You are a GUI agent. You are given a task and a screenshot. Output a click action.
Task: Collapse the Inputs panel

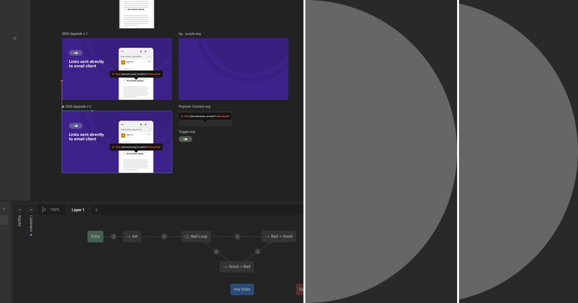point(19,209)
